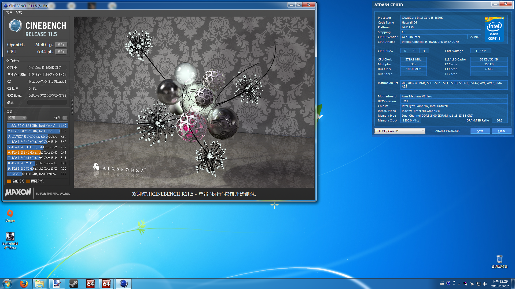This screenshot has height=289, width=515.
Task: Click the DRAM:FSB Ratio value 36:3
Action: click(x=499, y=120)
